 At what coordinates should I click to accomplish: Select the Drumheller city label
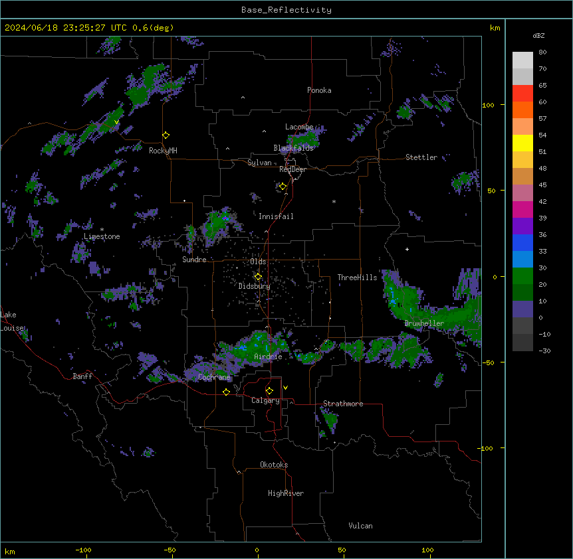424,323
